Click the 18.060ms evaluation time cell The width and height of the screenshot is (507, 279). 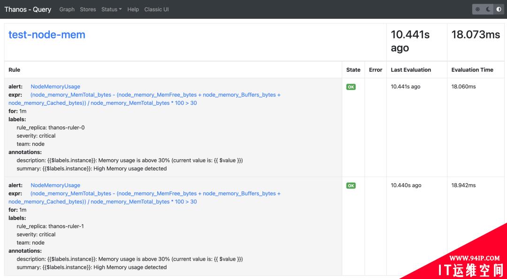(463, 86)
